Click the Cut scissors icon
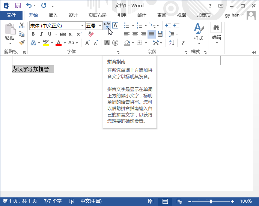Image resolution: width=259 pixels, height=206 pixels. point(22,25)
